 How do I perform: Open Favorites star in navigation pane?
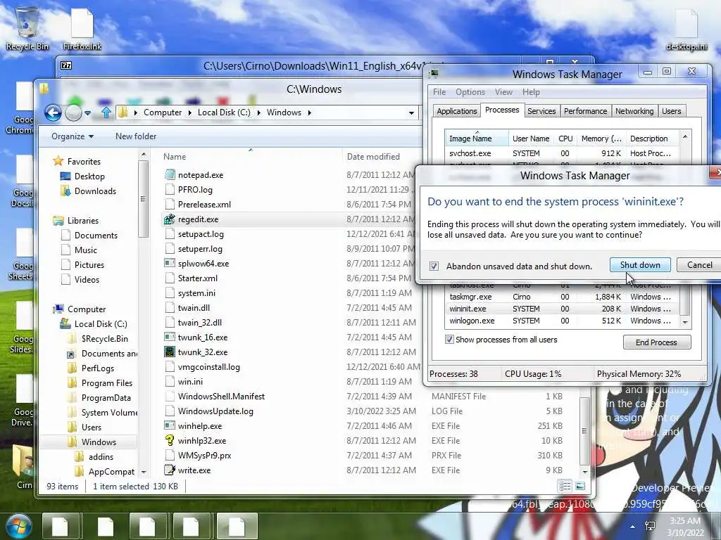click(x=58, y=161)
